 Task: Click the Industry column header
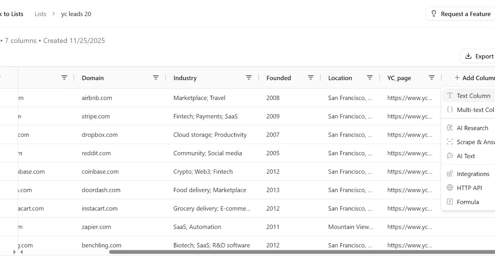(185, 78)
